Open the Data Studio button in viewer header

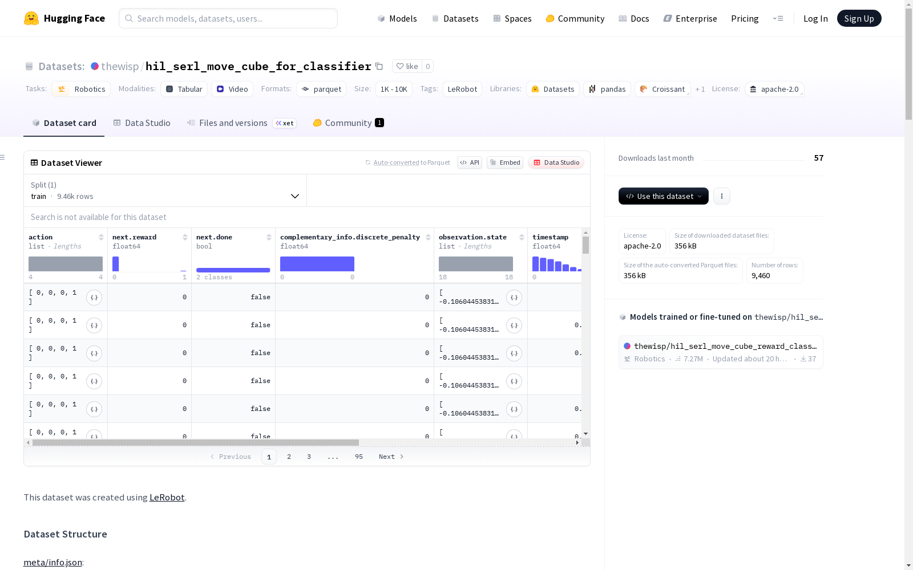(x=556, y=162)
